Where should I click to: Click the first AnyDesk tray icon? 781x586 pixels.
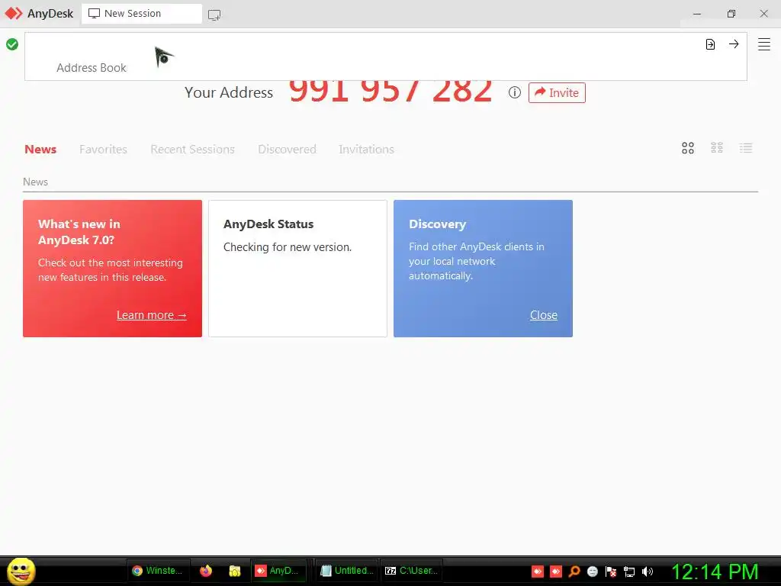pos(538,571)
